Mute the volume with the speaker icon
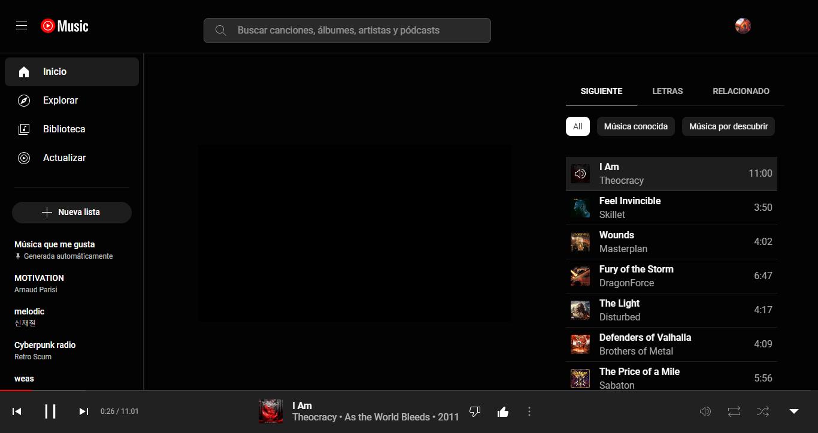The image size is (818, 433). [705, 411]
